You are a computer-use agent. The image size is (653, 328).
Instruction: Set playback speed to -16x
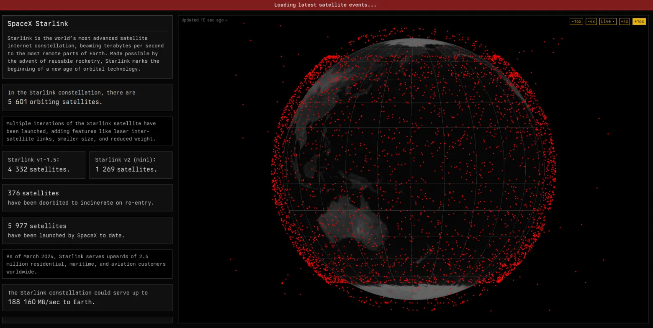pos(576,21)
